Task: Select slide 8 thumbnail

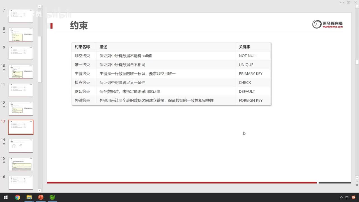Action: tap(21, 35)
